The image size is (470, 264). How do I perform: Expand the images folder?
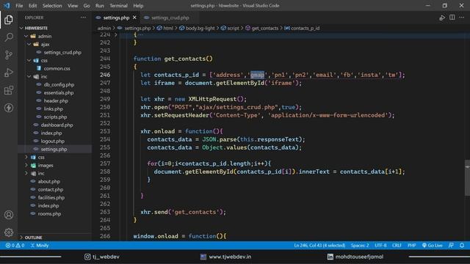click(x=26, y=165)
